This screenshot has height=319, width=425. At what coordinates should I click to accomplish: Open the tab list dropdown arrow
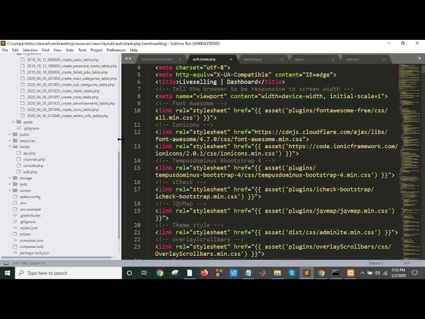point(420,58)
